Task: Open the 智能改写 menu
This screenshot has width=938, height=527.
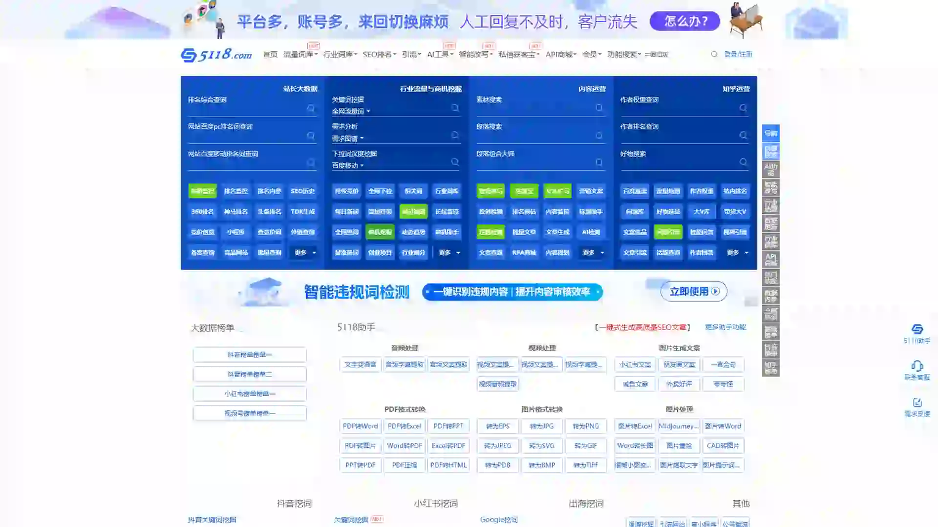Action: 476,54
